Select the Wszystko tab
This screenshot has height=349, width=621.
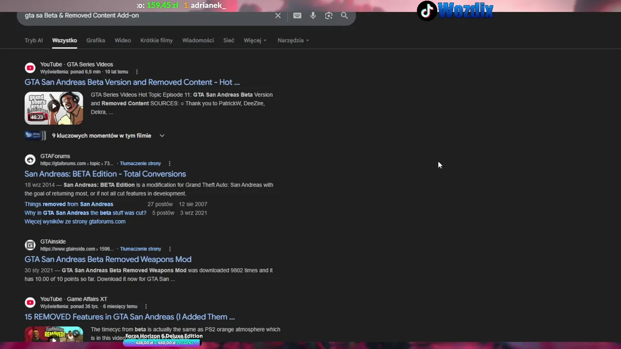click(65, 40)
